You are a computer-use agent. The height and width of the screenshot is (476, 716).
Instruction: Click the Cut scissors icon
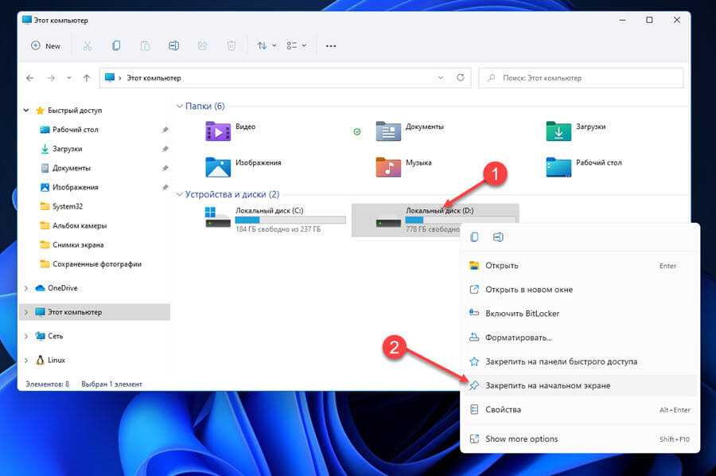pos(88,45)
